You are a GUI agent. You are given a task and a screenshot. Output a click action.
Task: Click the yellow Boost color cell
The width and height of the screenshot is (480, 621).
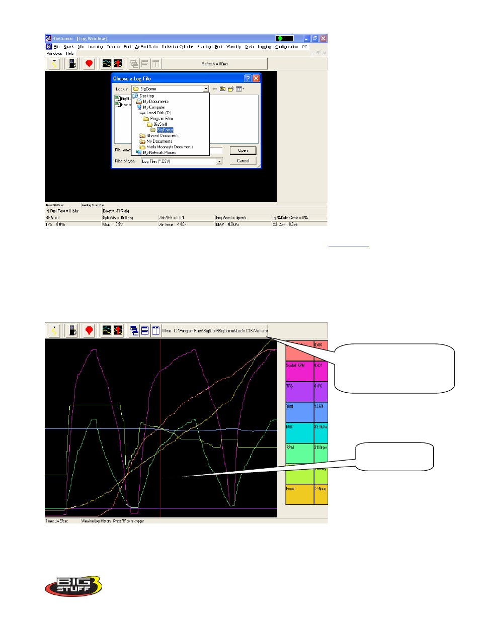(x=300, y=494)
